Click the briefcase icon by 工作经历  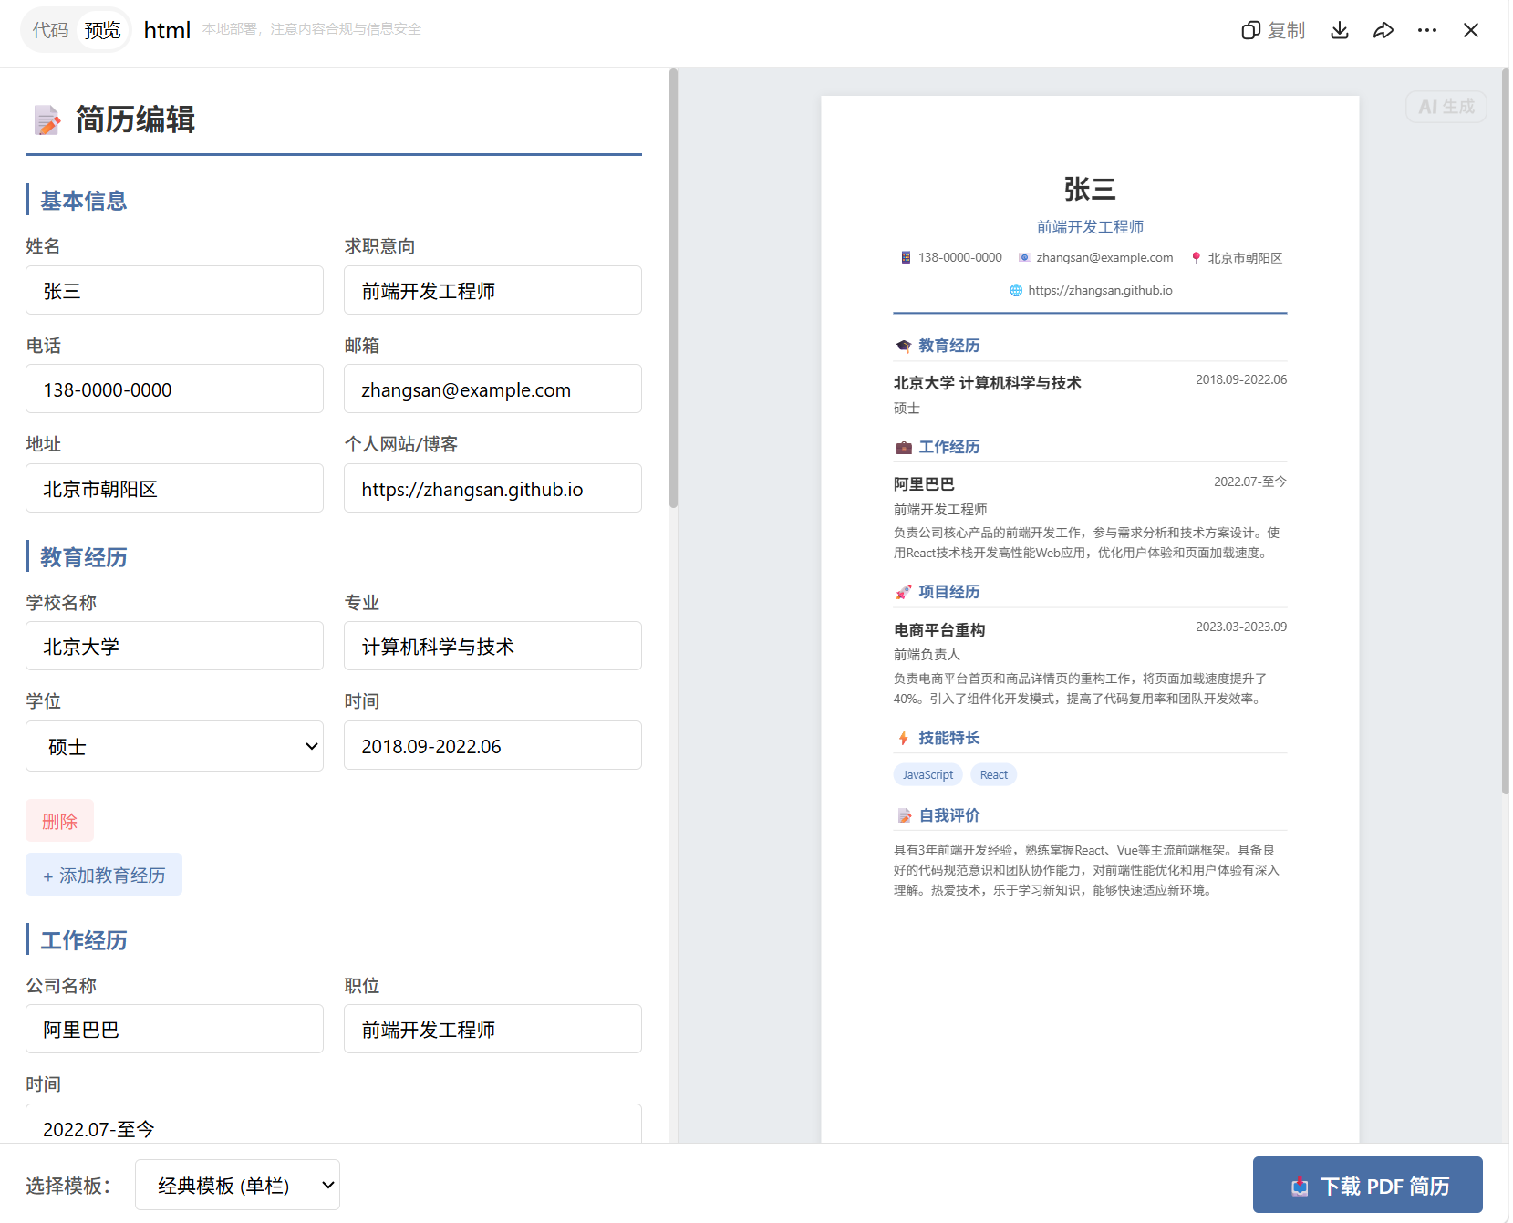tap(903, 447)
